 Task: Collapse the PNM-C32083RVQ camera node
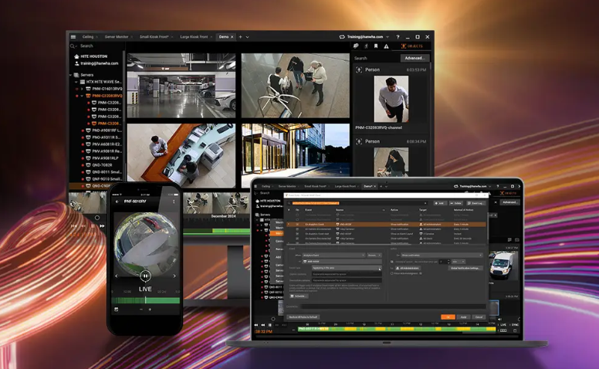pyautogui.click(x=82, y=96)
